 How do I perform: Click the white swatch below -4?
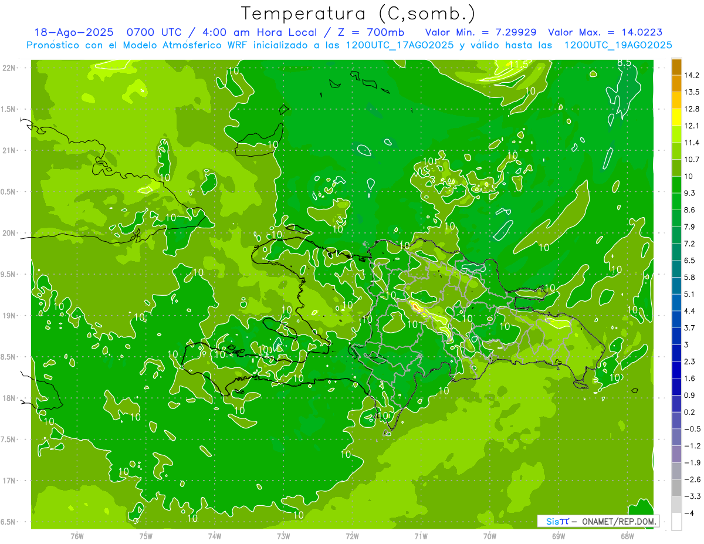click(x=676, y=522)
